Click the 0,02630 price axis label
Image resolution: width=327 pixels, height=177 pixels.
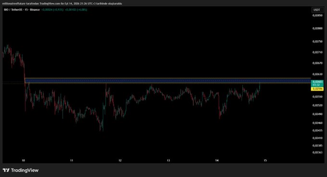point(317,74)
